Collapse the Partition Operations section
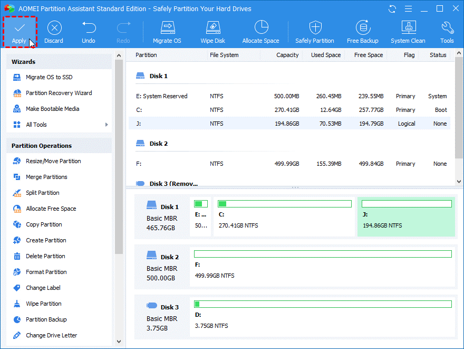 59,146
